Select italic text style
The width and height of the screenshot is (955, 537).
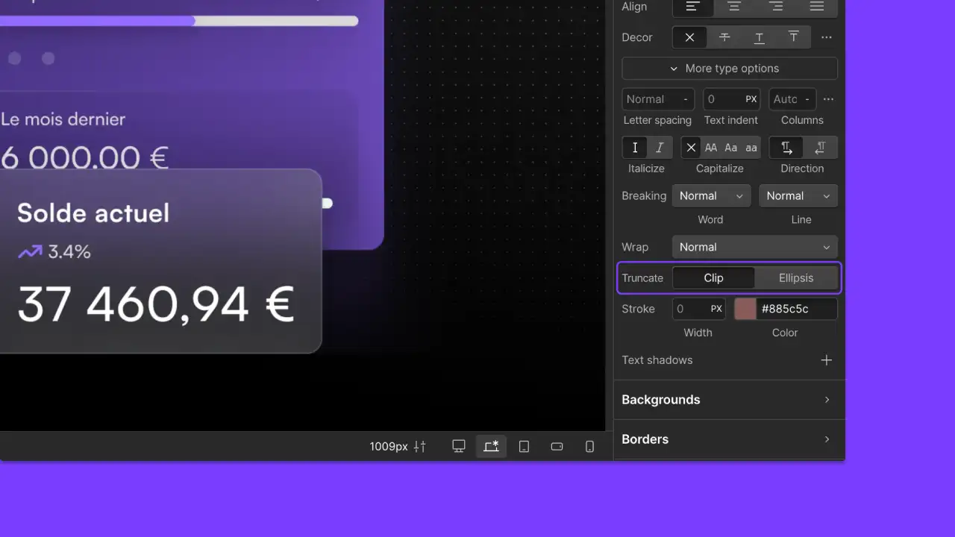point(660,148)
